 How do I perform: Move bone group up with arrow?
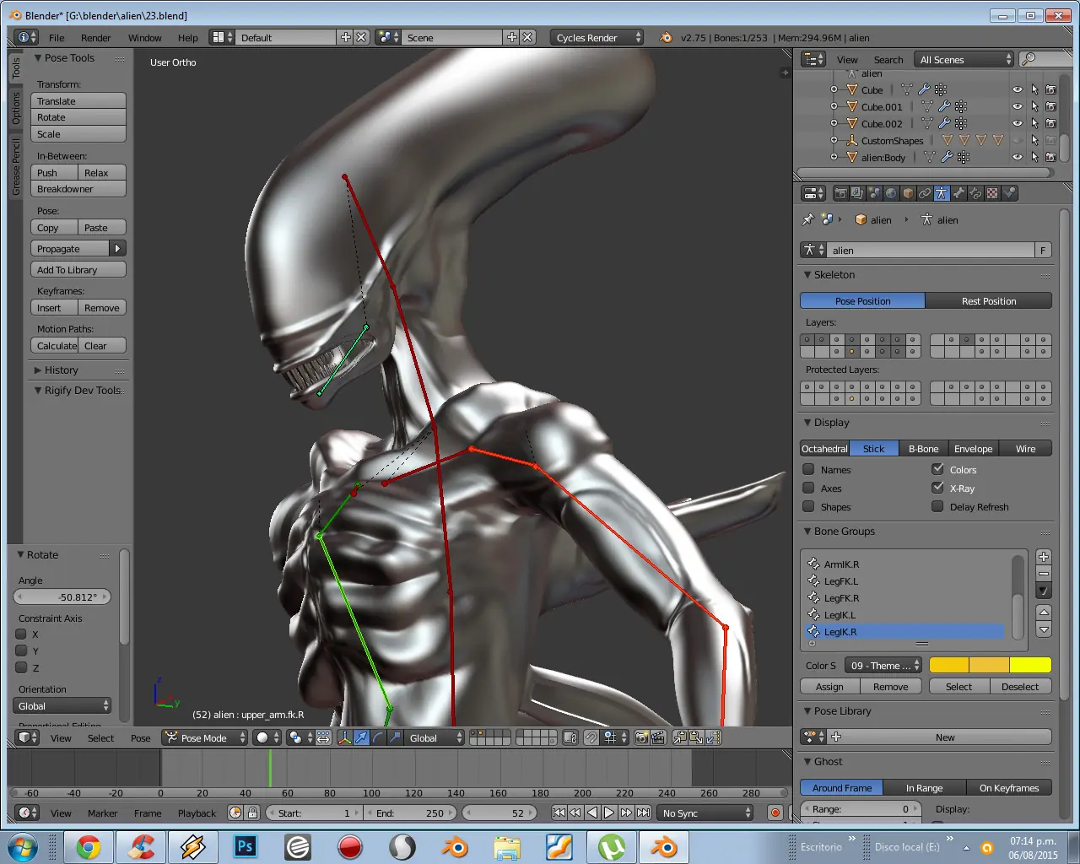pyautogui.click(x=1044, y=612)
